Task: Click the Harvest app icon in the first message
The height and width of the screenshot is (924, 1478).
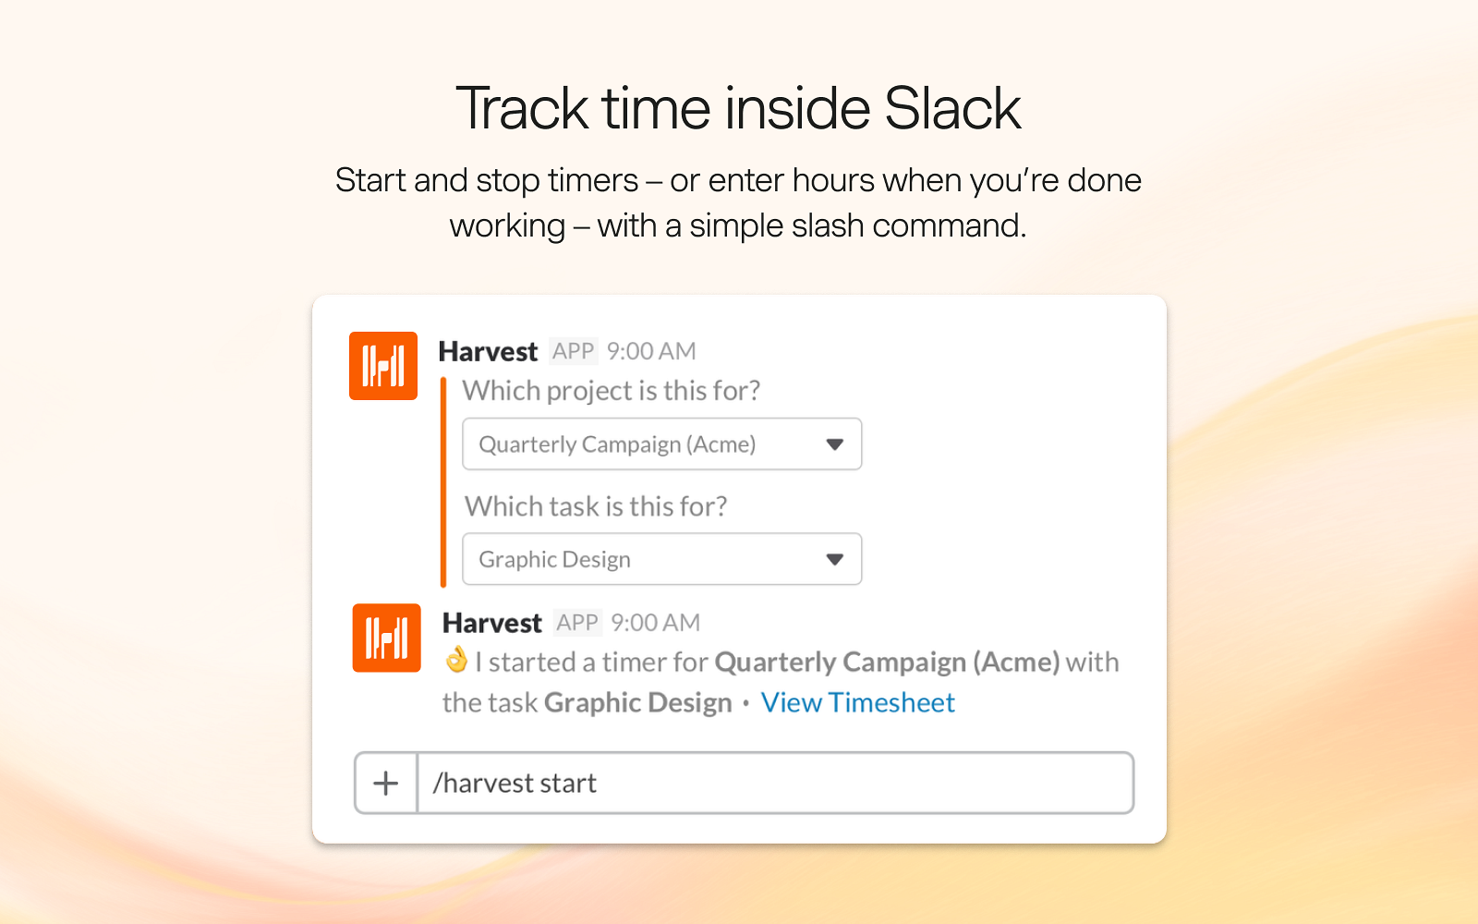Action: 382,366
